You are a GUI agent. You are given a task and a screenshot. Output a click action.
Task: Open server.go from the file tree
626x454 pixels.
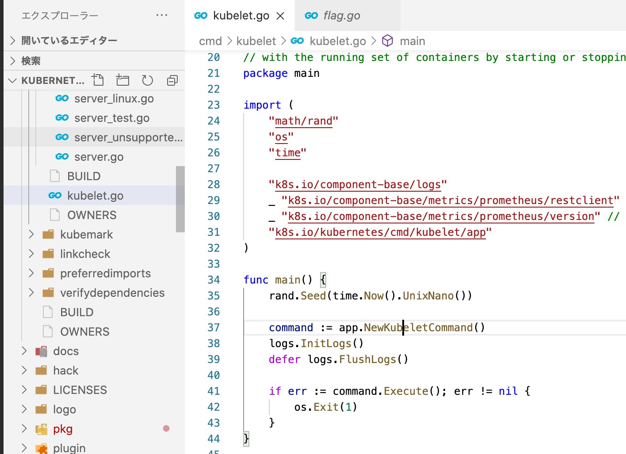click(x=94, y=157)
